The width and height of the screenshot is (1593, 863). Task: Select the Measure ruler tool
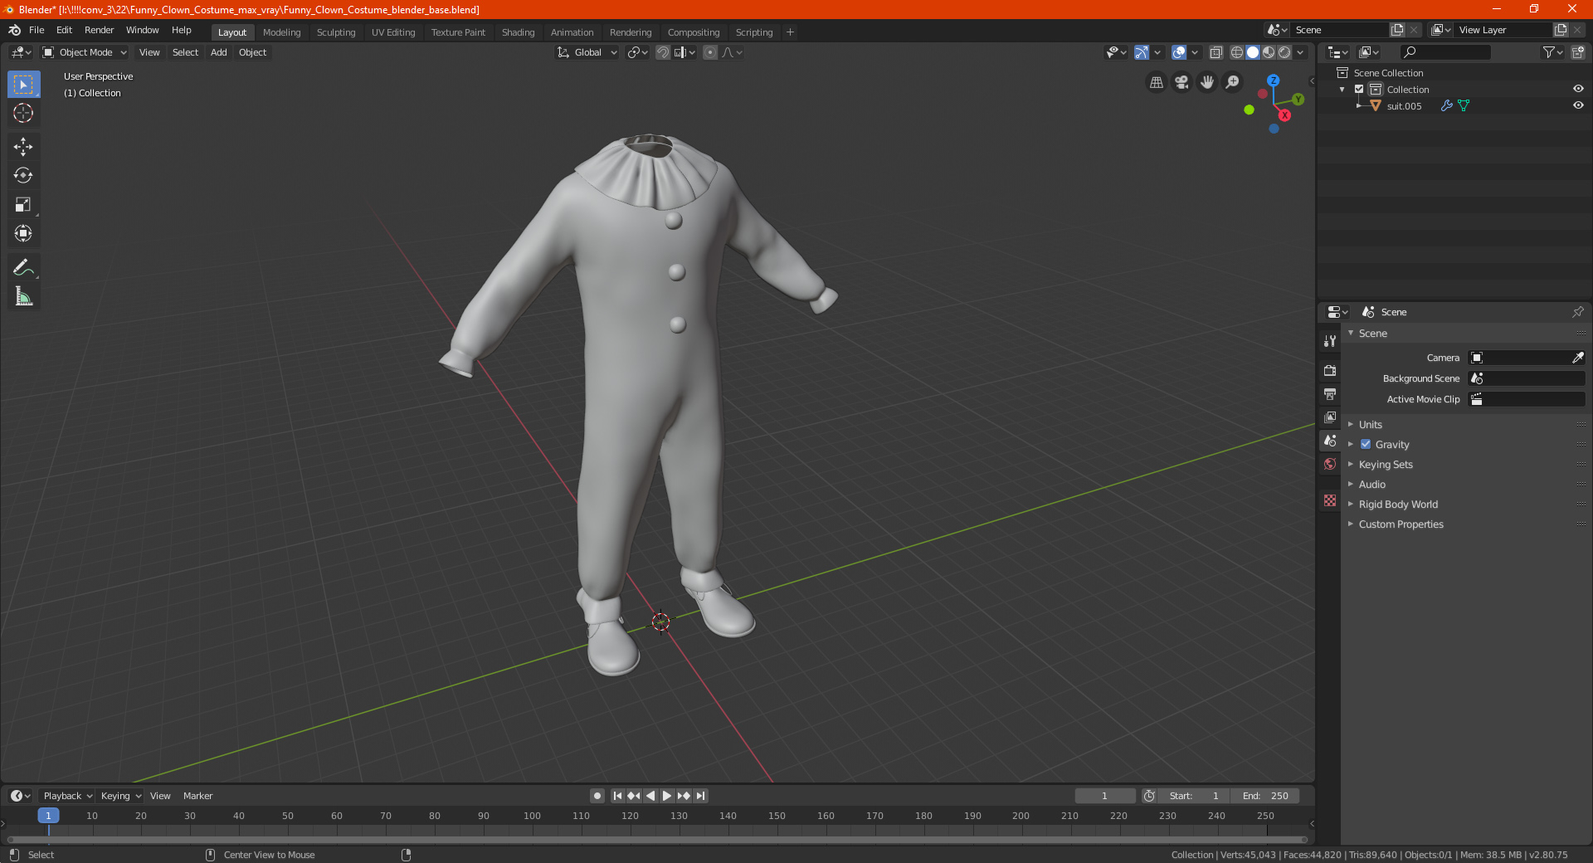23,296
